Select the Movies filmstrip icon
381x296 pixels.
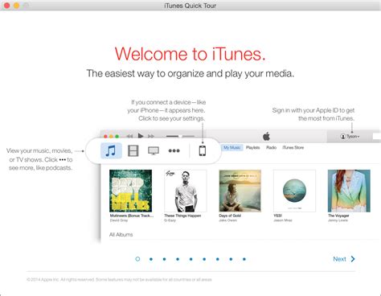[133, 150]
